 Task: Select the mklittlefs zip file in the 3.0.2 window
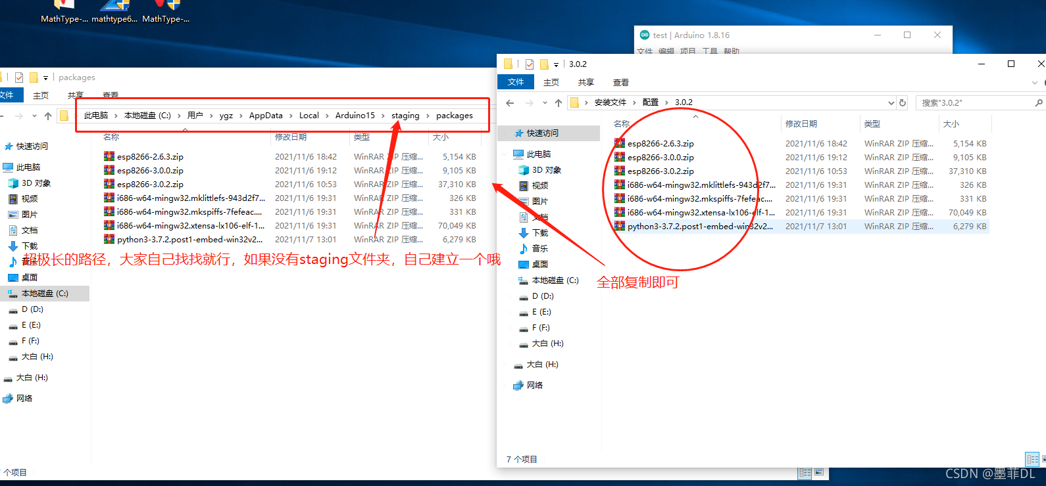click(x=701, y=185)
